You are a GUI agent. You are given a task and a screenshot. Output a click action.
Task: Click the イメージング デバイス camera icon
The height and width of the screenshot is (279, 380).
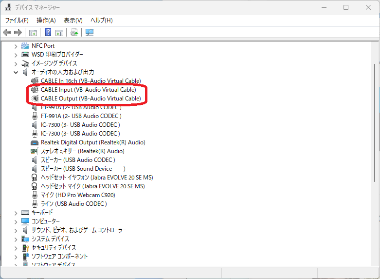[x=25, y=63]
